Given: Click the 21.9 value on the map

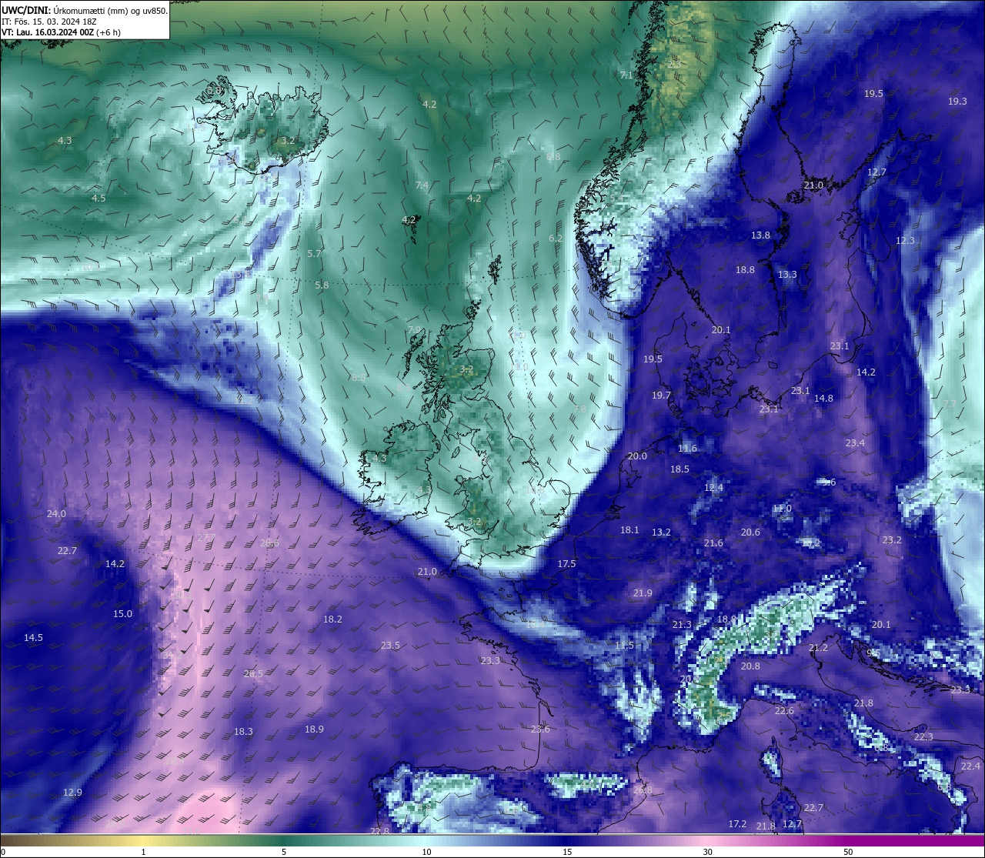Looking at the screenshot, I should click(643, 593).
